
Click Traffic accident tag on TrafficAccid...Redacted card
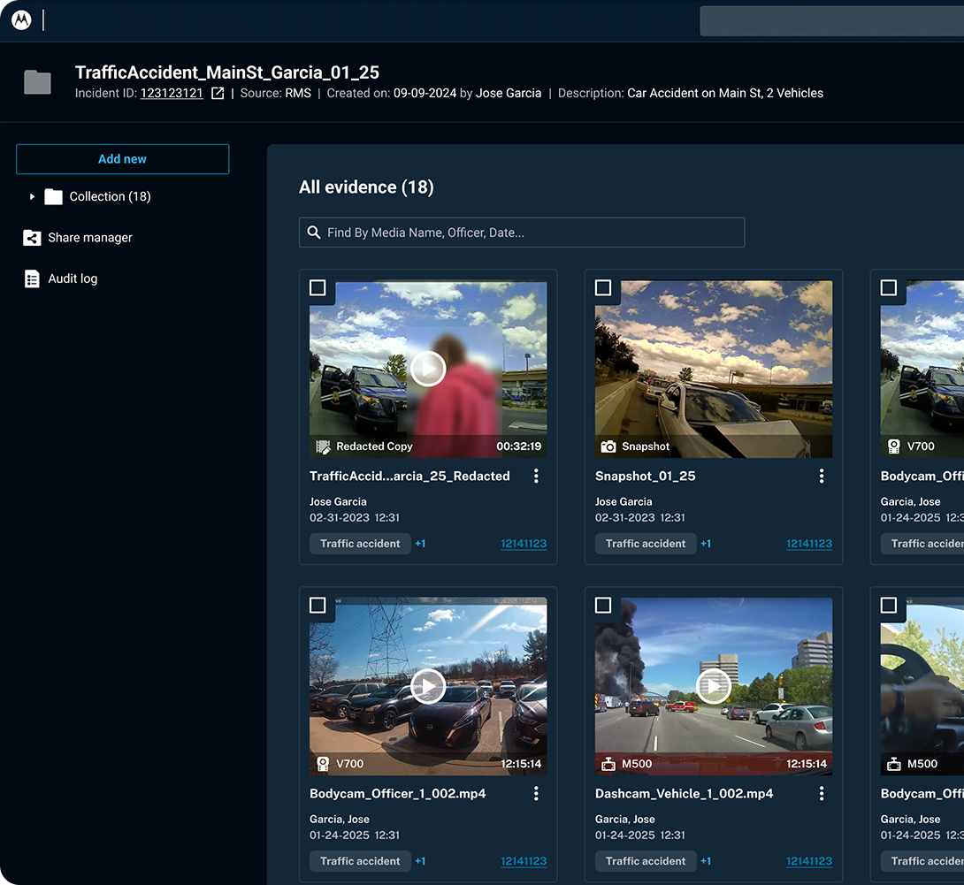pyautogui.click(x=360, y=544)
